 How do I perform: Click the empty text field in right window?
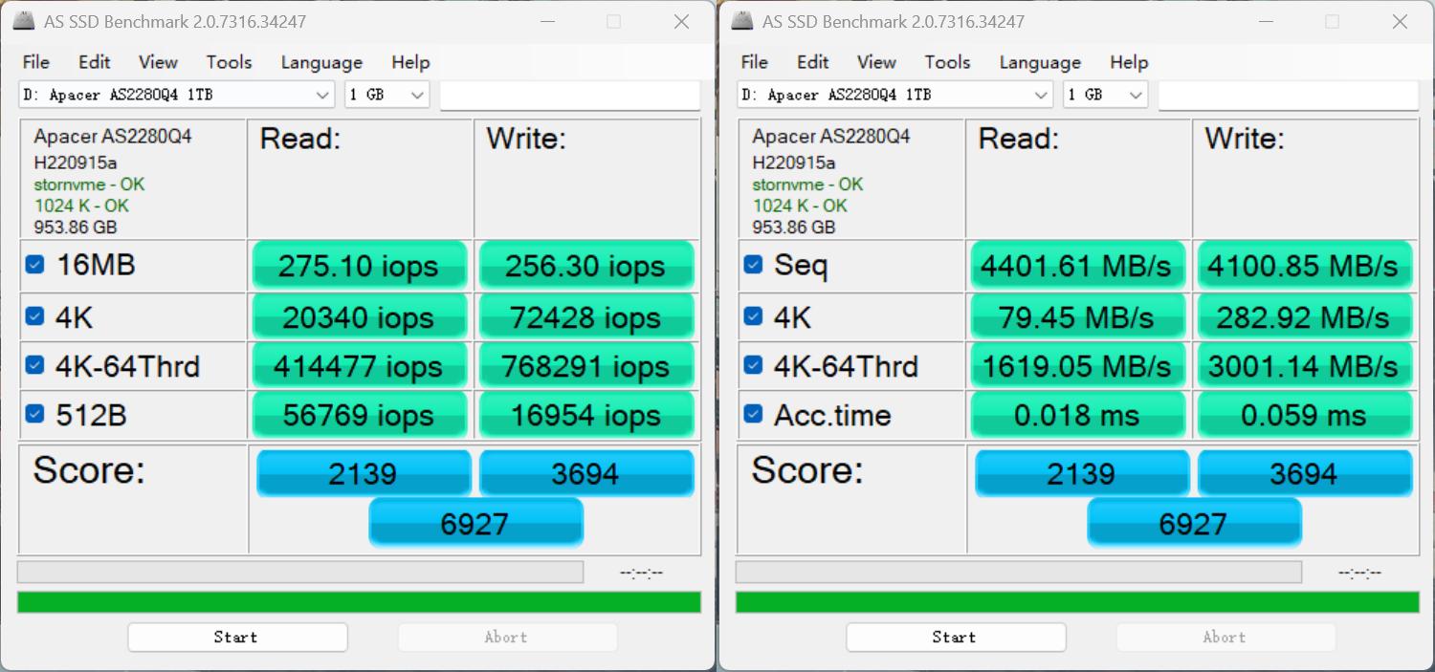1289,96
